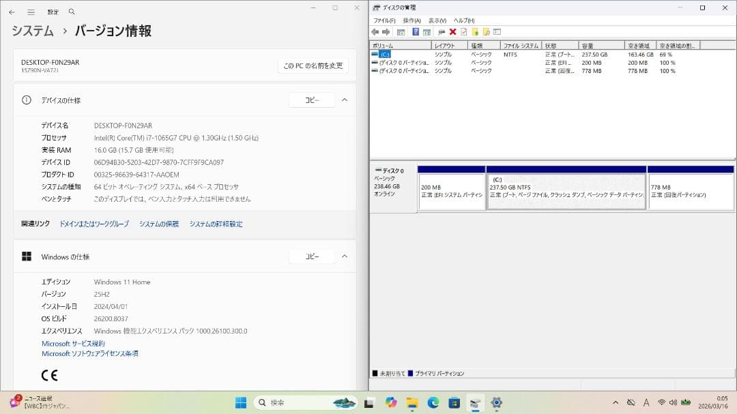This screenshot has height=414, width=737.
Task: Select the (C:) 237.50 GB NTFS partition block
Action: click(566, 188)
